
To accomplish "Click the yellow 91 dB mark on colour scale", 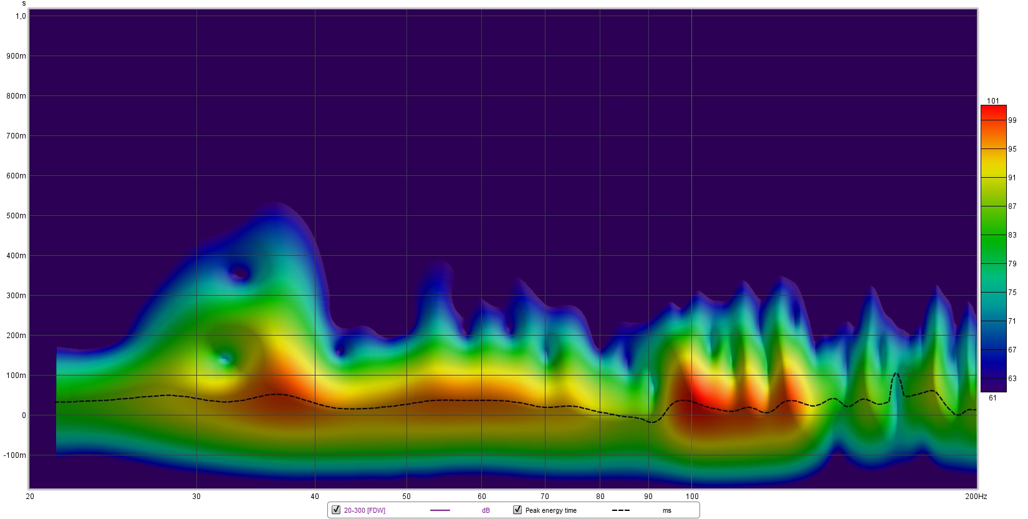I will 994,178.
